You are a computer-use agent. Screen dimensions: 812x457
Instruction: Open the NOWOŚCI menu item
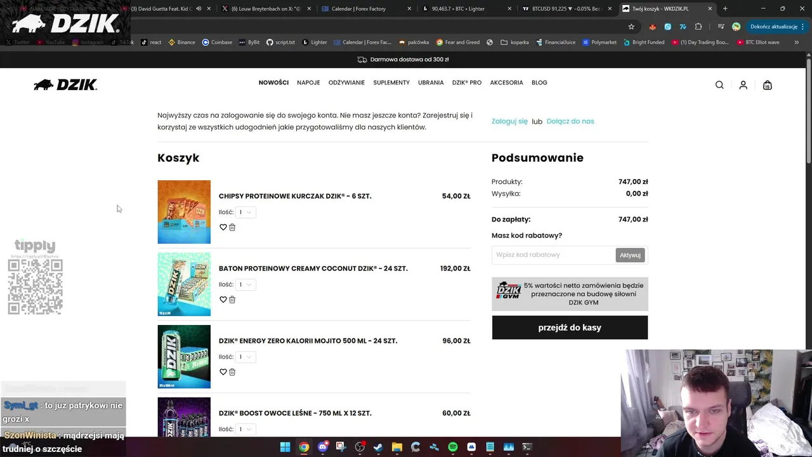pyautogui.click(x=273, y=83)
